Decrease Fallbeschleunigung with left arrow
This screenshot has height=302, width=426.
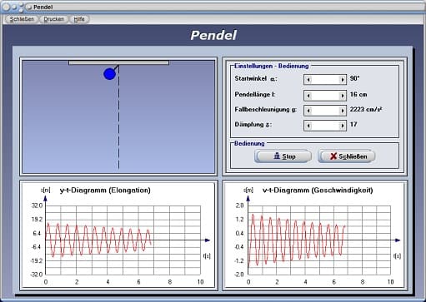308,111
